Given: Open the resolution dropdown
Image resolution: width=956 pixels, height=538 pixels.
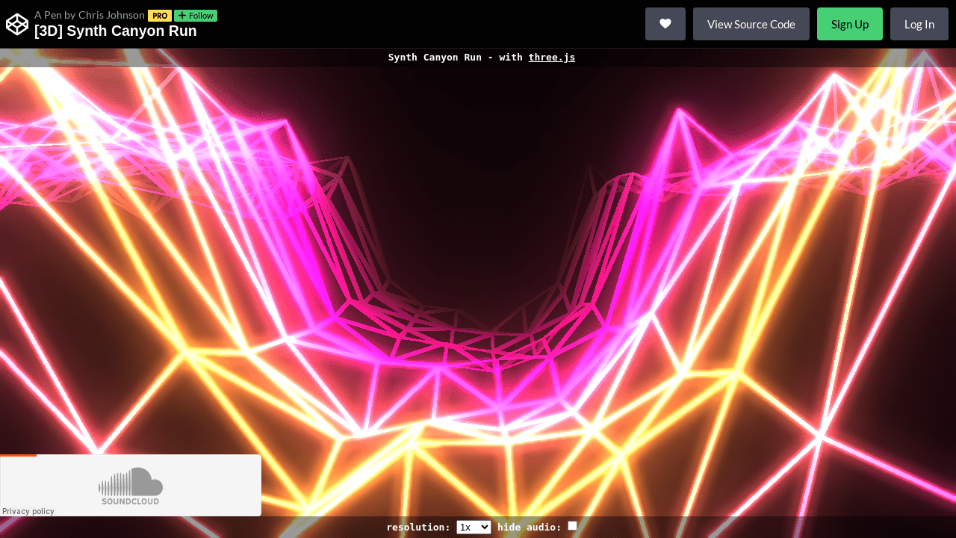Looking at the screenshot, I should coord(474,527).
